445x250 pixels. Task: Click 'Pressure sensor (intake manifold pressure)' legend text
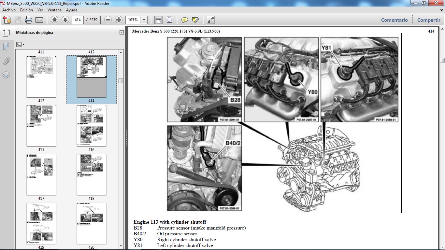(x=201, y=228)
